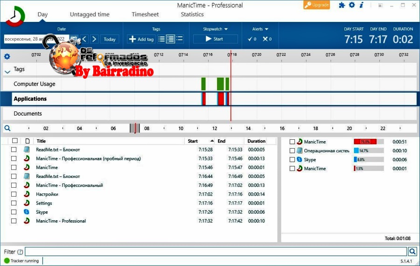Click the timeline zoom magnifier icon

pos(7,128)
